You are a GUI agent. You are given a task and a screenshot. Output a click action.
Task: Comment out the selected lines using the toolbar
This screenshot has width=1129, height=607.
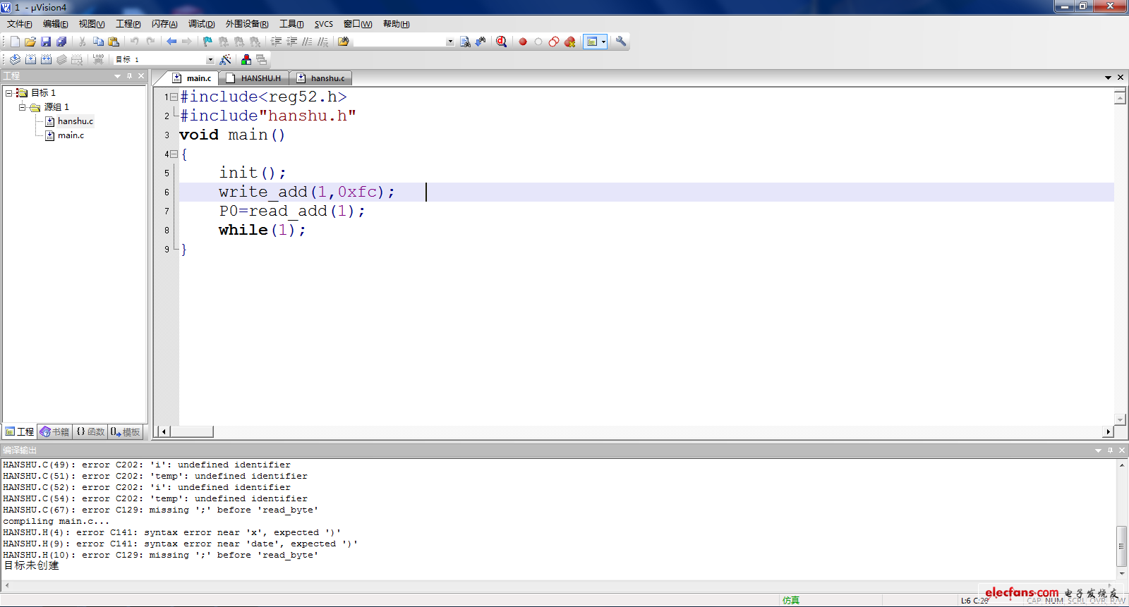tap(307, 42)
